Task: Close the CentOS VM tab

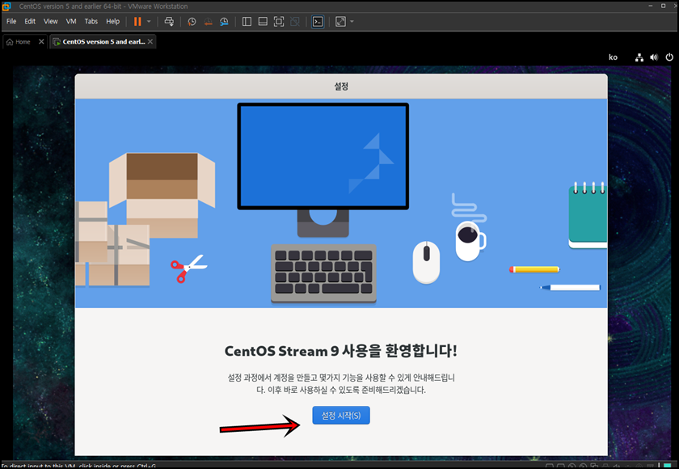Action: [150, 41]
